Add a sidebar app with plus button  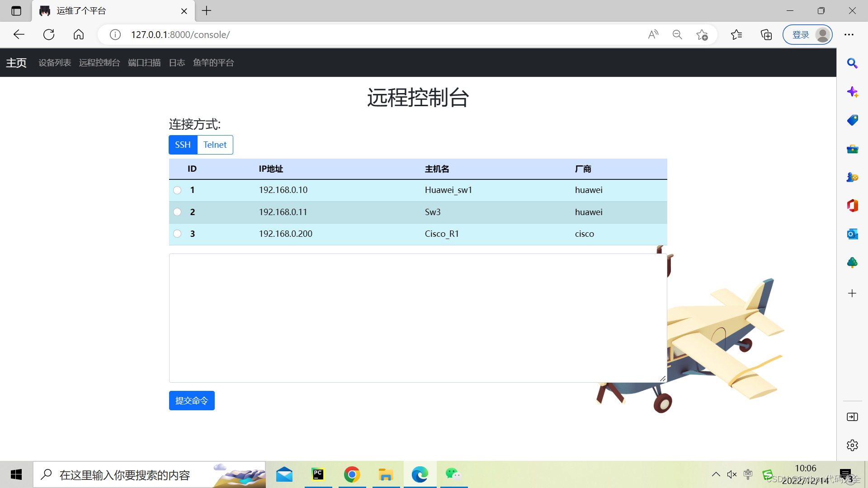pyautogui.click(x=852, y=293)
